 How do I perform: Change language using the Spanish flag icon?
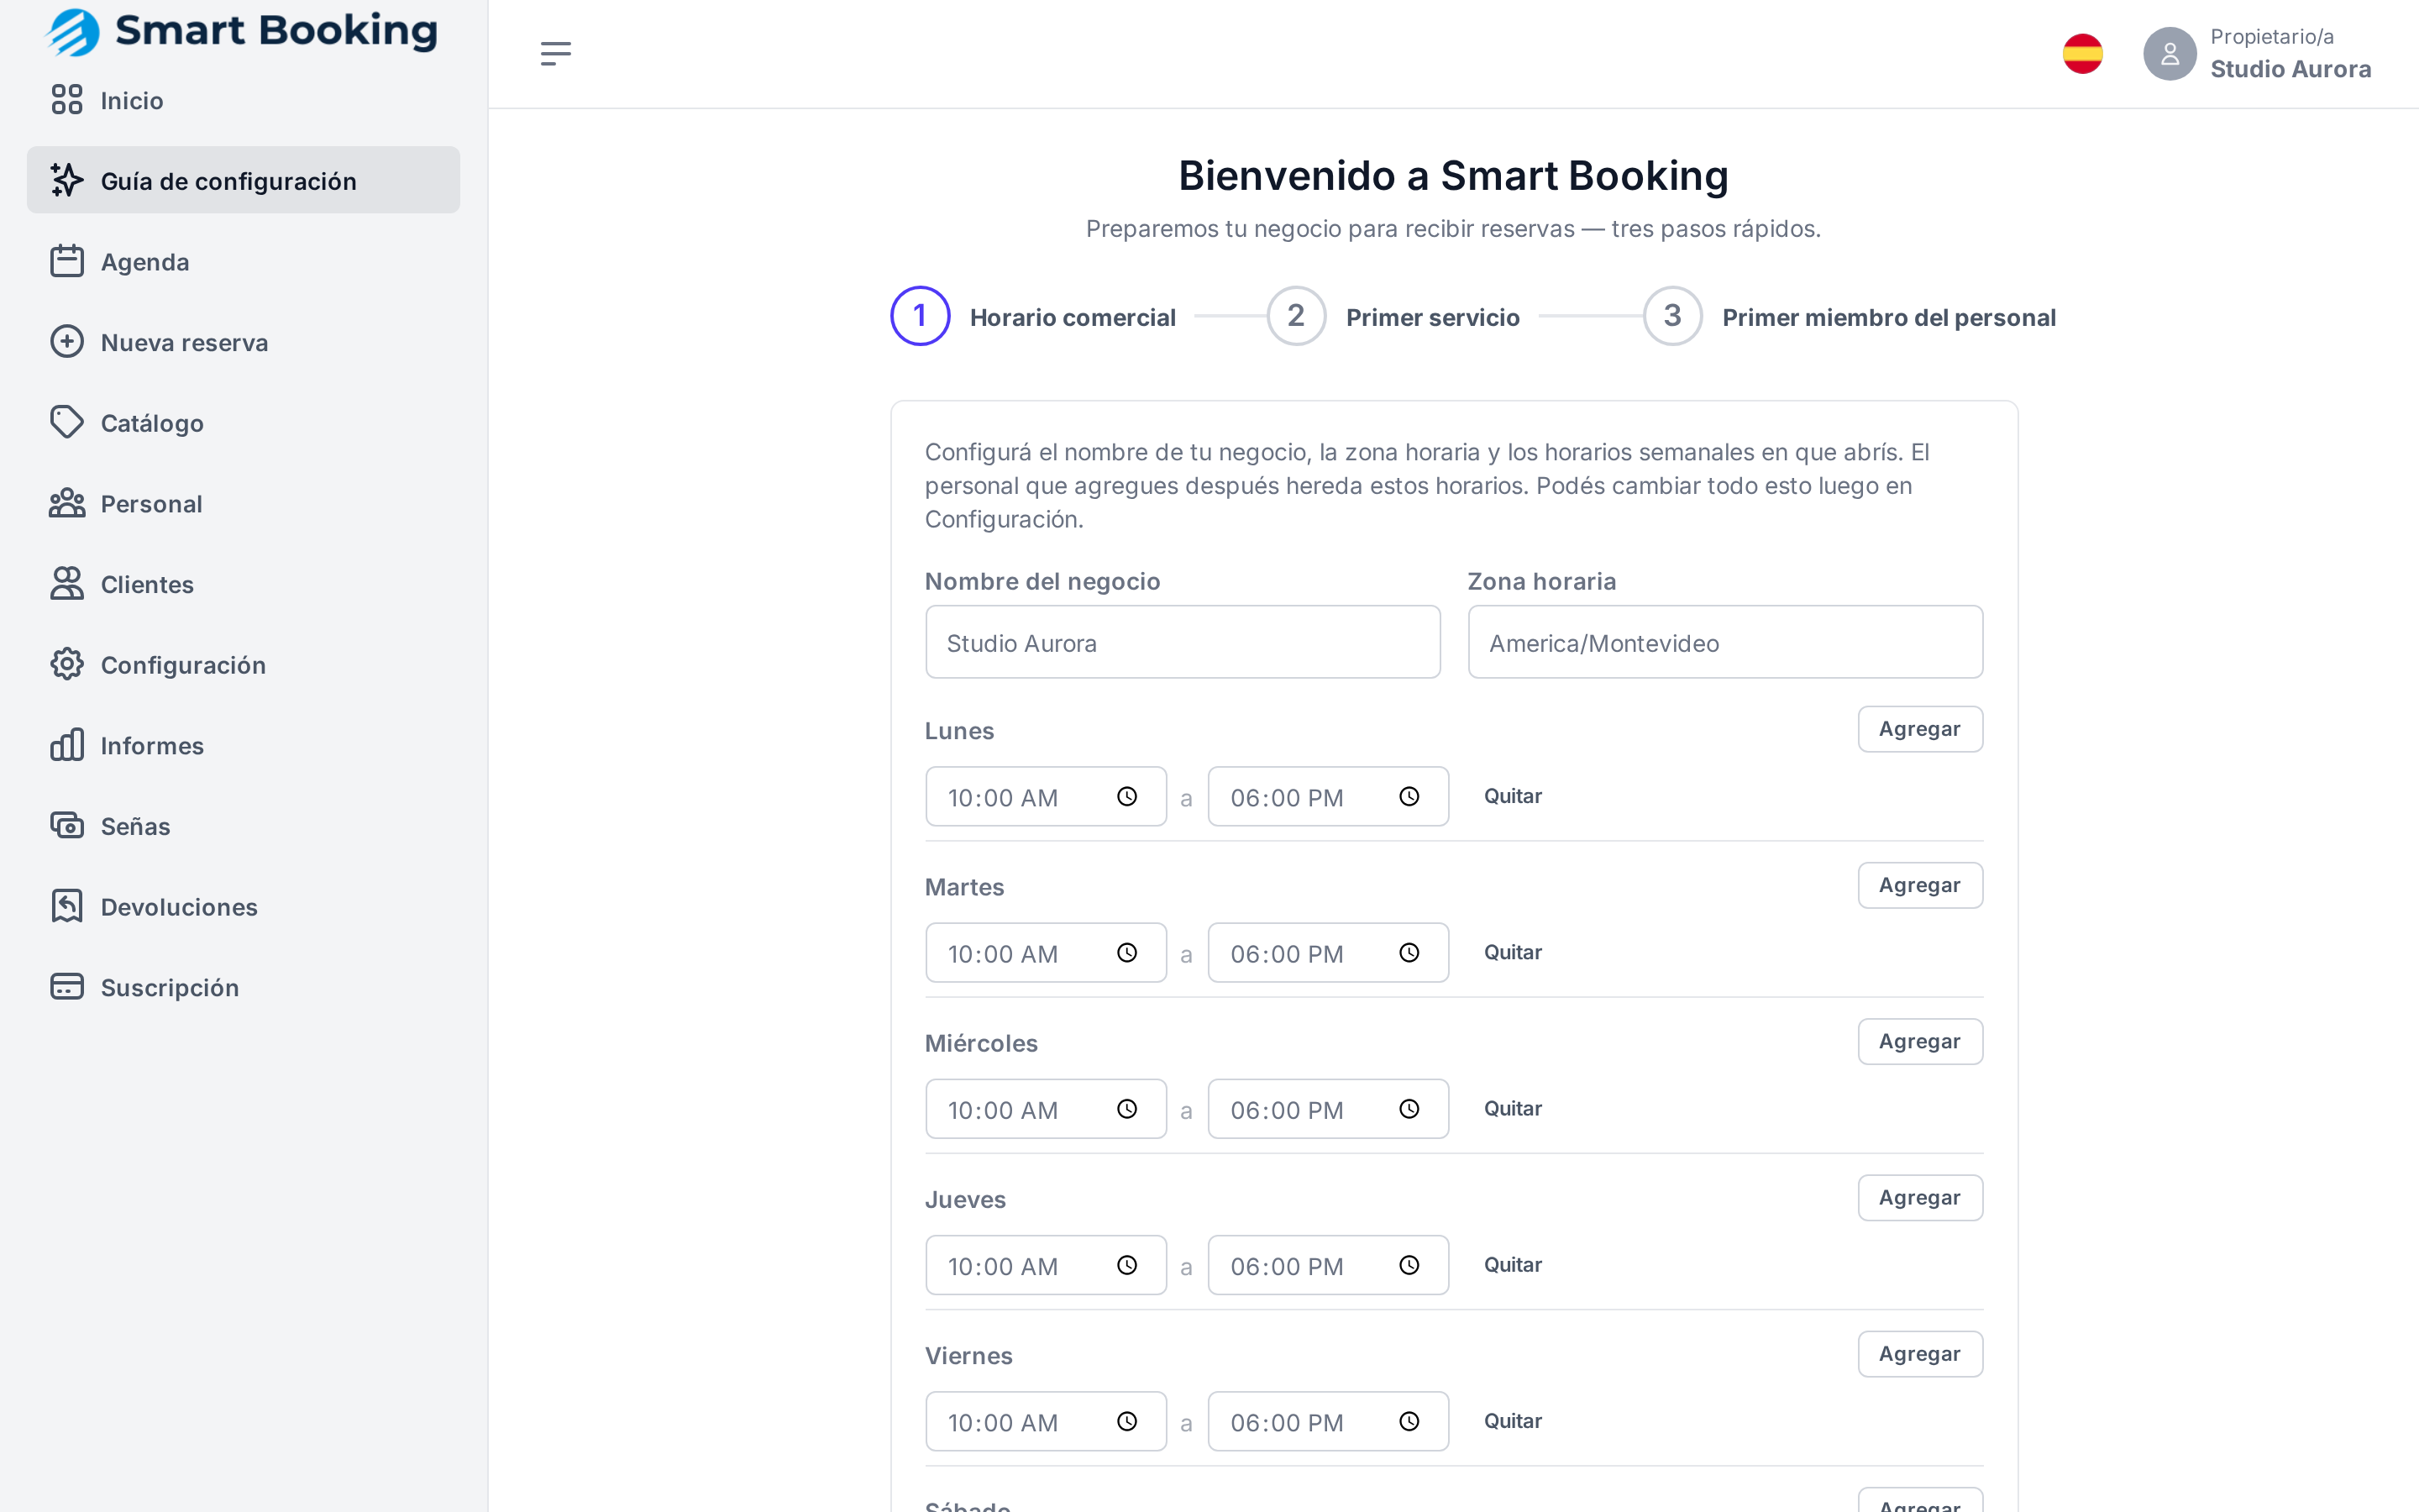point(2082,54)
